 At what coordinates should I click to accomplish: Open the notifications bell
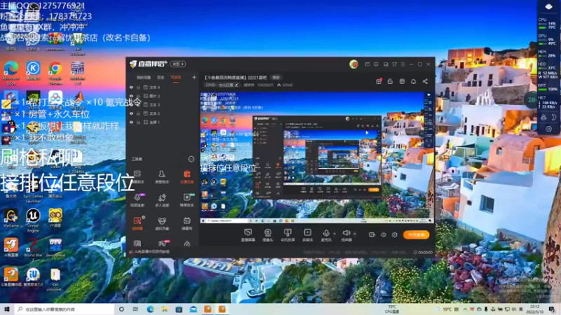point(413,81)
